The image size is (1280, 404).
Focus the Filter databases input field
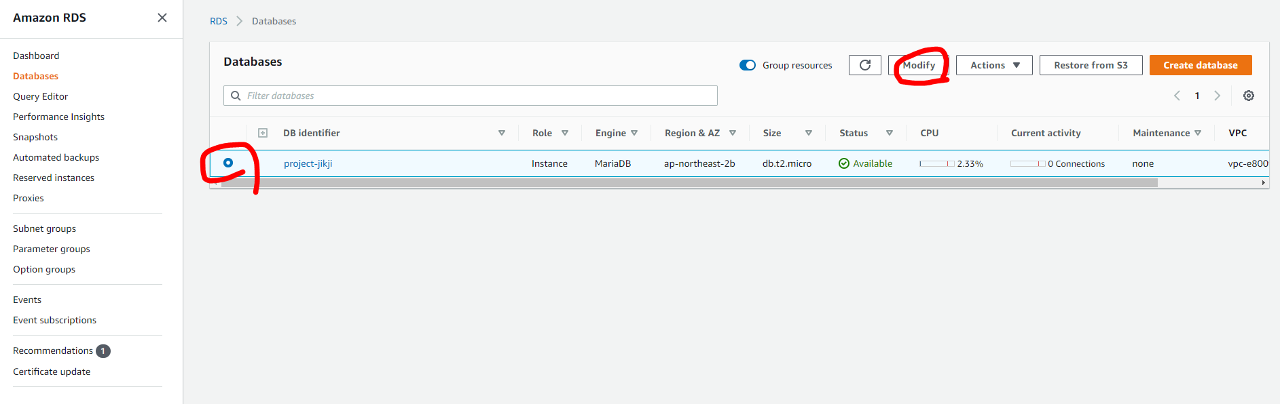[x=471, y=96]
